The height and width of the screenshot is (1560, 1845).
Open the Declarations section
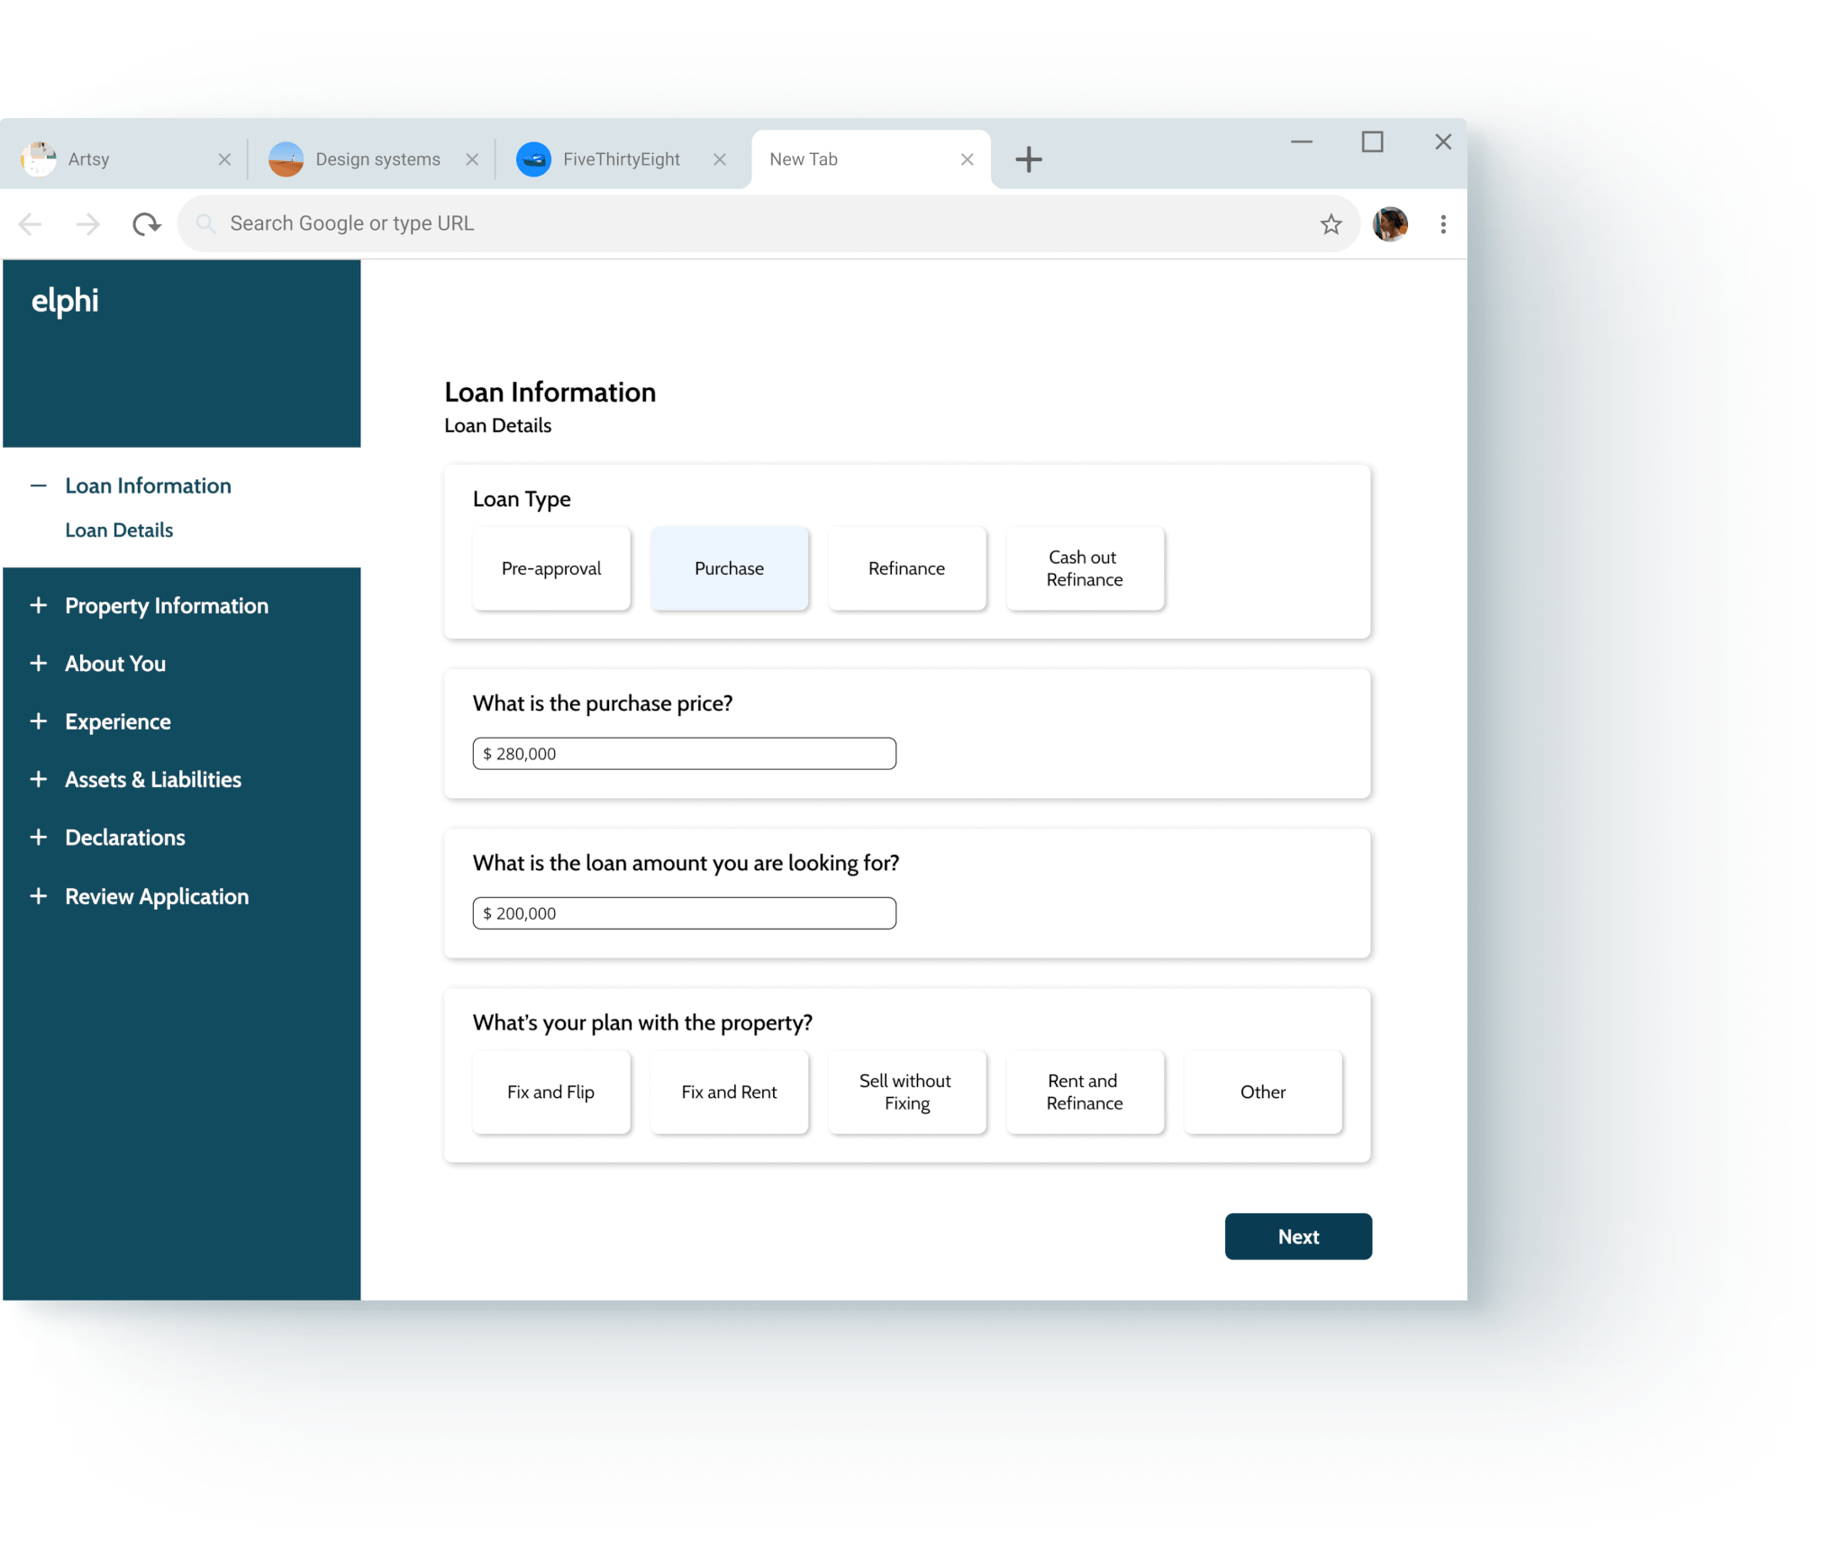point(125,838)
